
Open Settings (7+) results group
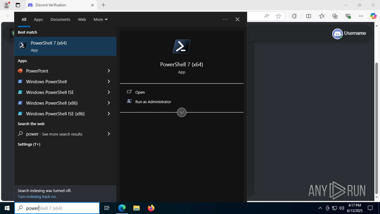(29, 144)
